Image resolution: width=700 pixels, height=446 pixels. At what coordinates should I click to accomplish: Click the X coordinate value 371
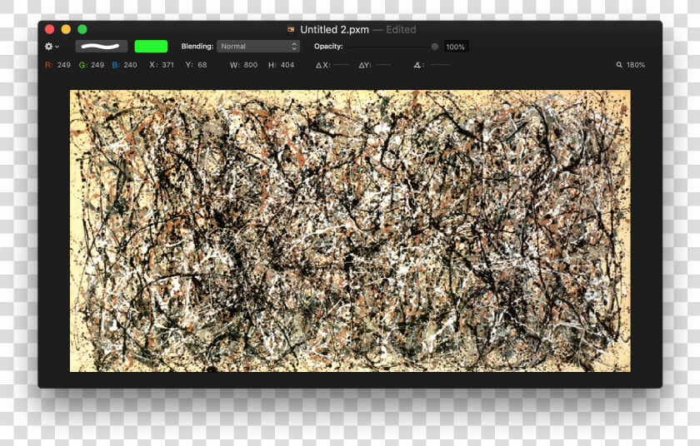[x=167, y=65]
